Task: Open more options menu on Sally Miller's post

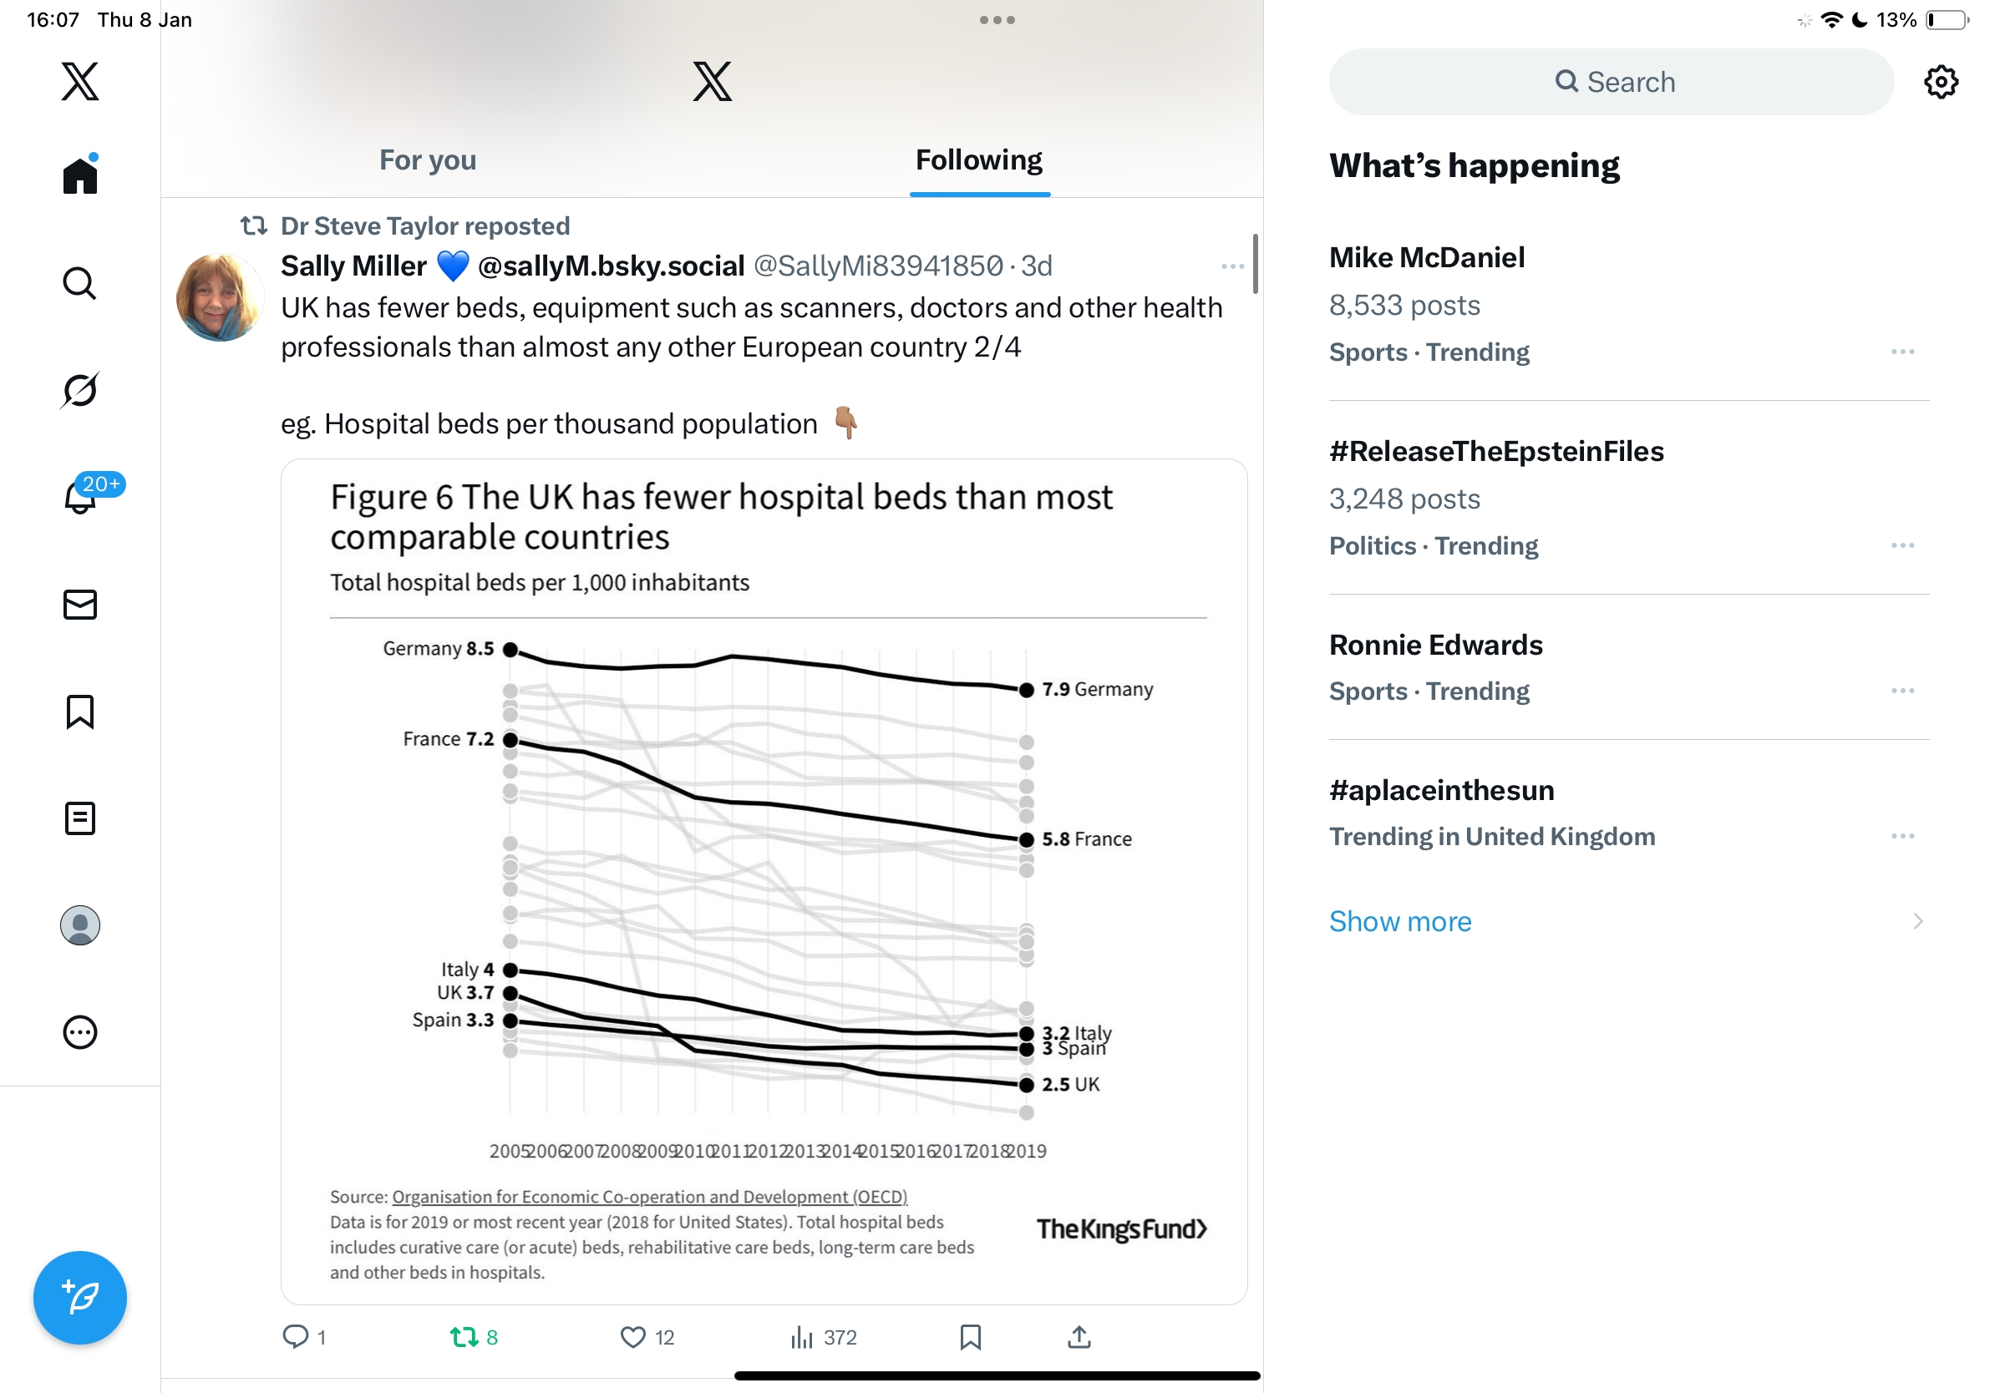Action: 1232,266
